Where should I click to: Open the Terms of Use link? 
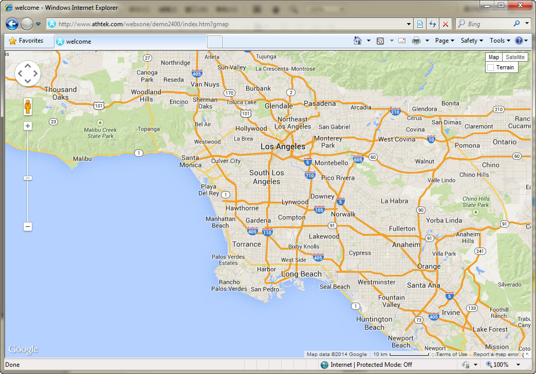[x=452, y=354]
